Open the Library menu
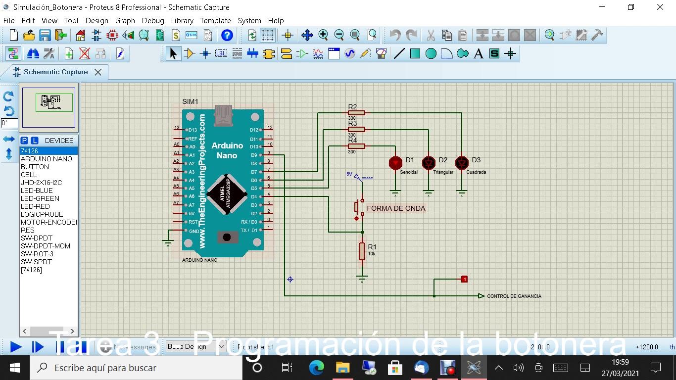The image size is (676, 380). 182,20
